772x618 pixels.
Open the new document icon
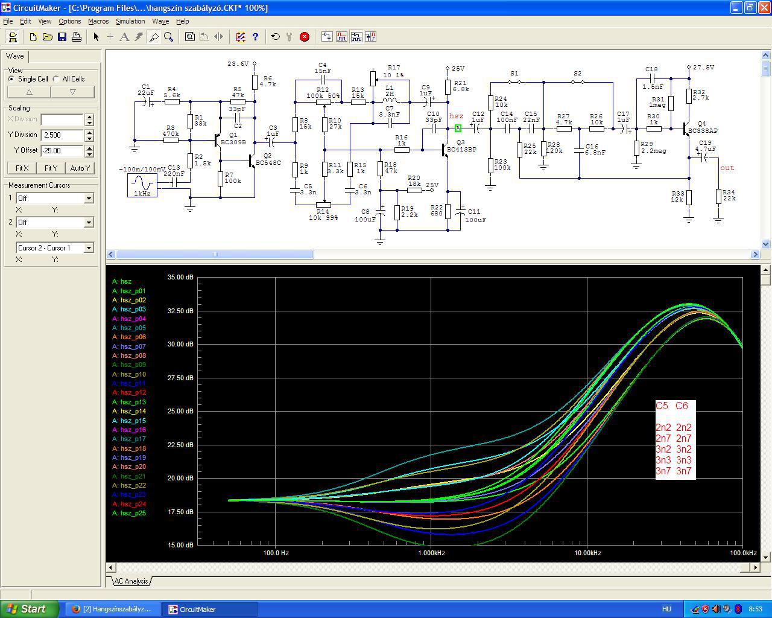tap(33, 37)
